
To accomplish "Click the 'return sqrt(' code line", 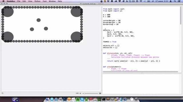I will (134, 61).
